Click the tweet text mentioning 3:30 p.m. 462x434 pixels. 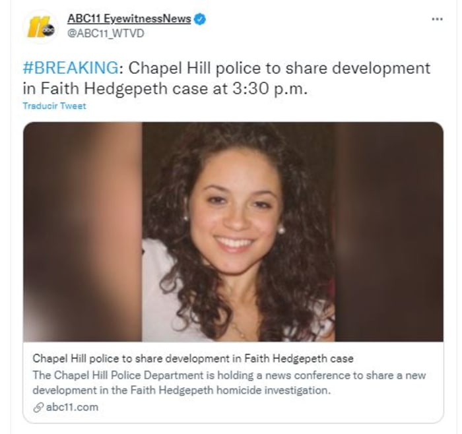click(x=165, y=88)
